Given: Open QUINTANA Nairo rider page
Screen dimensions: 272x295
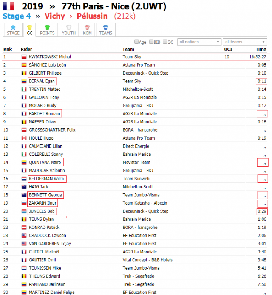Looking at the screenshot, I should click(45, 163).
